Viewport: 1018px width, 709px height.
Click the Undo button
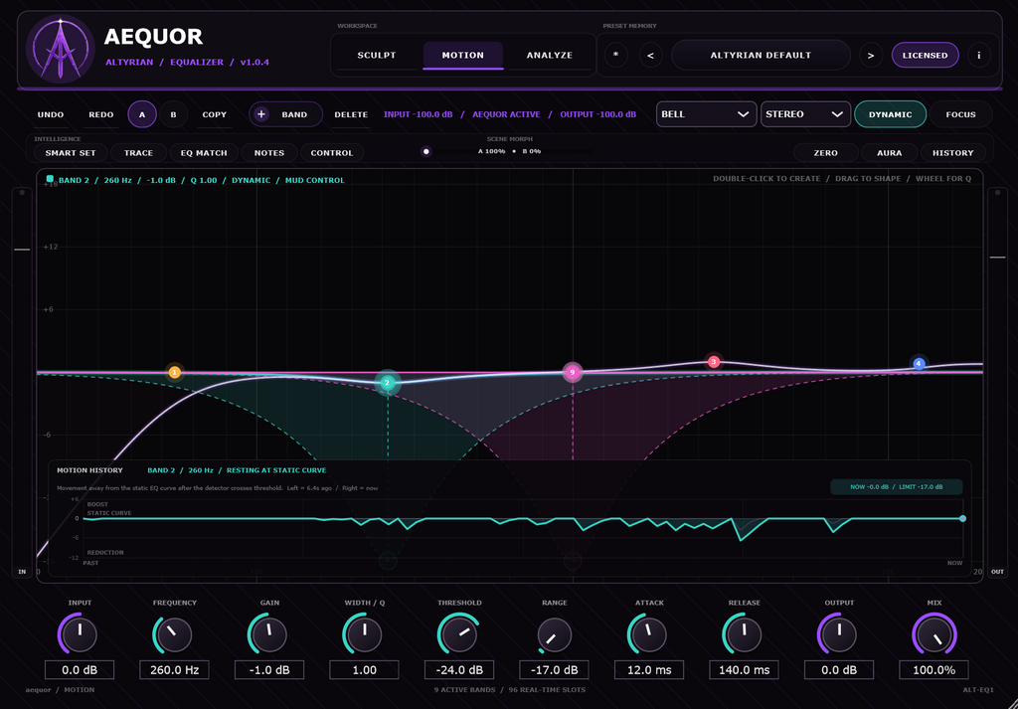point(51,114)
